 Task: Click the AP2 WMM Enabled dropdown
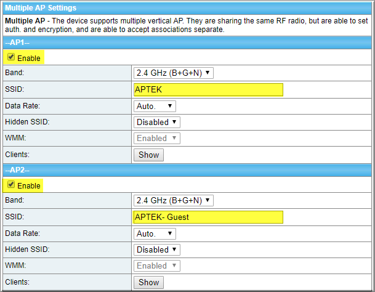157,266
